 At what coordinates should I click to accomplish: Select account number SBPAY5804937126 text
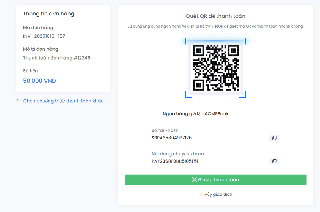(172, 138)
